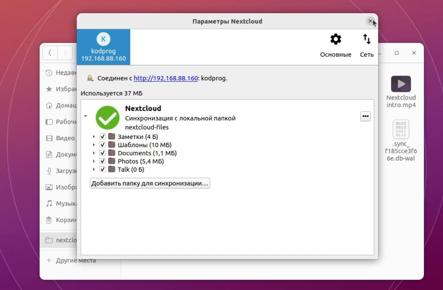Open Starred via the star icon in Files sidebar
443x290 pixels.
click(x=49, y=89)
